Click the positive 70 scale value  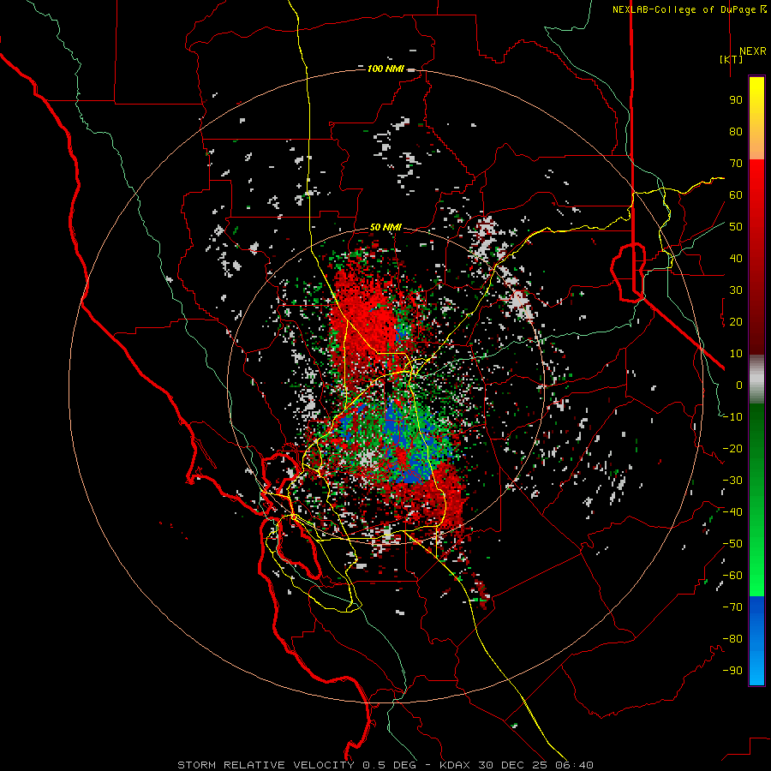[736, 164]
